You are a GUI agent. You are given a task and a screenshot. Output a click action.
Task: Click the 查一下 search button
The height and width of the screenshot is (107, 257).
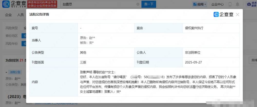tap(149, 4)
